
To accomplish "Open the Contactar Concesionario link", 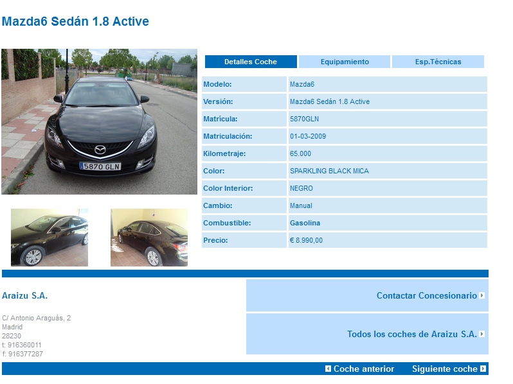I will click(x=427, y=296).
